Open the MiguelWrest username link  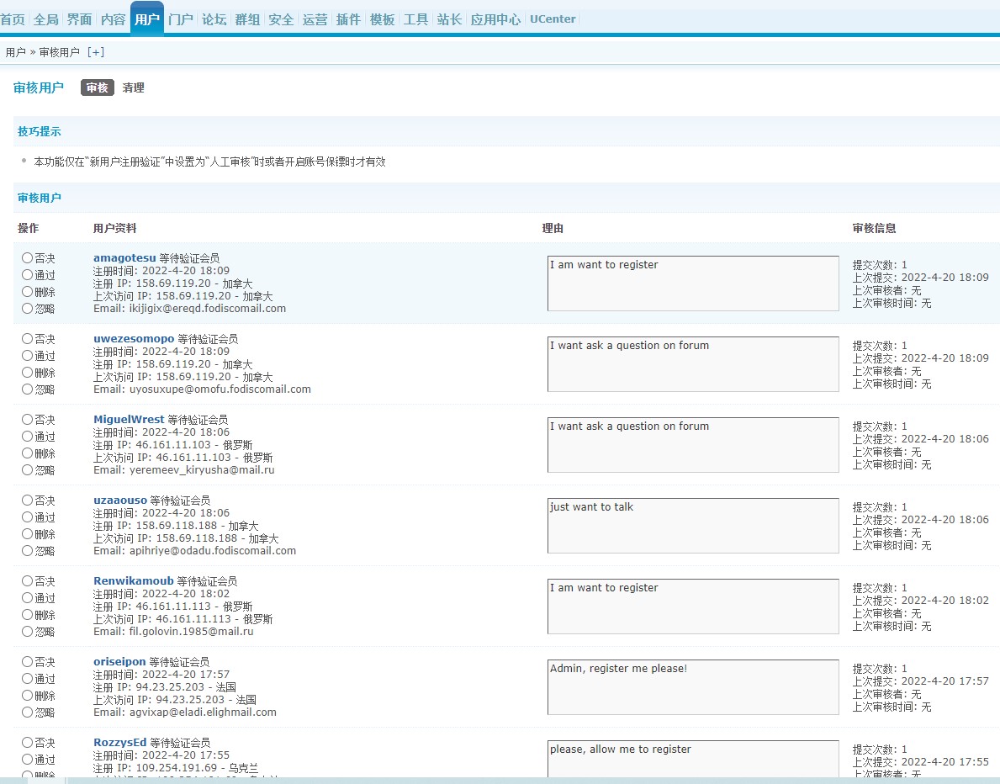click(x=129, y=420)
